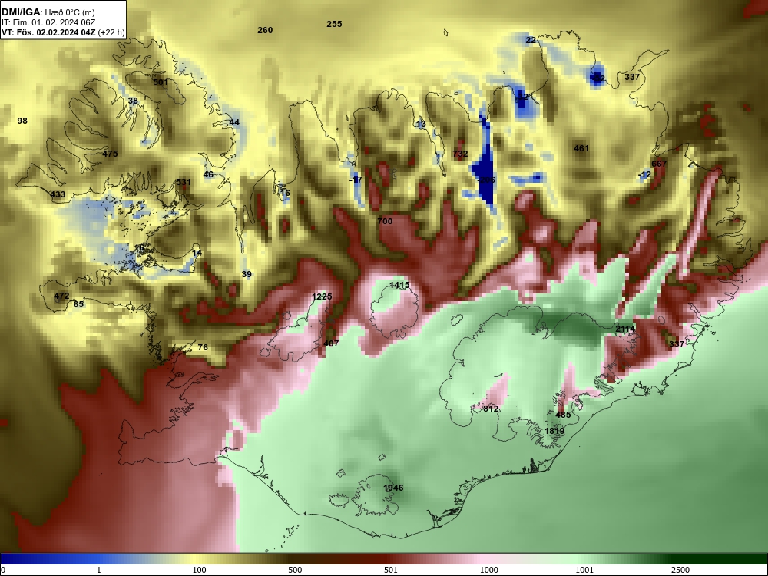
Task: Click the legend label 500
Action: coord(295,570)
